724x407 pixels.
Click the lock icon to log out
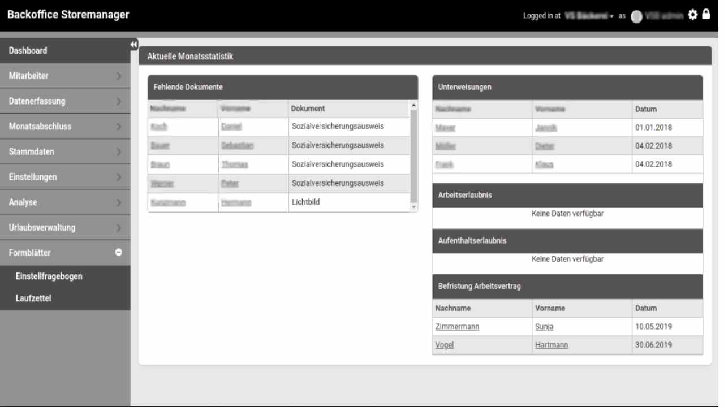[706, 14]
